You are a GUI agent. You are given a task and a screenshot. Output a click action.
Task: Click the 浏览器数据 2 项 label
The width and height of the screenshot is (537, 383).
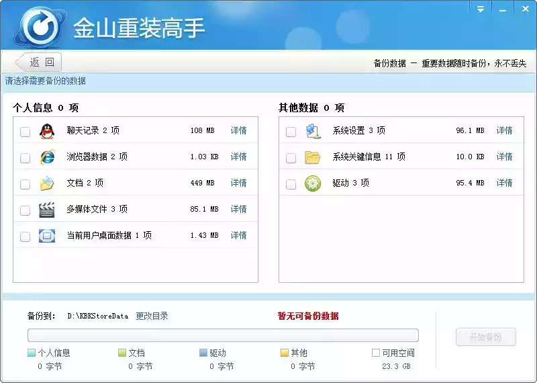97,157
